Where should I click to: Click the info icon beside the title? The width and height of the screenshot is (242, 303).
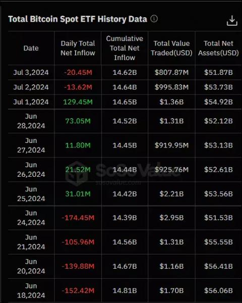coord(154,19)
